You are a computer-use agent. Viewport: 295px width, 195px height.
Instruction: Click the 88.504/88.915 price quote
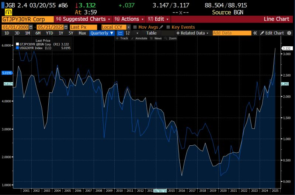tap(226, 5)
